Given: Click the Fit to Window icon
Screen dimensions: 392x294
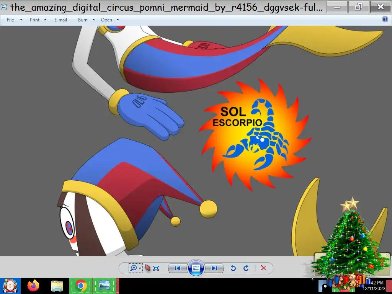Looking at the screenshot, I should (156, 268).
